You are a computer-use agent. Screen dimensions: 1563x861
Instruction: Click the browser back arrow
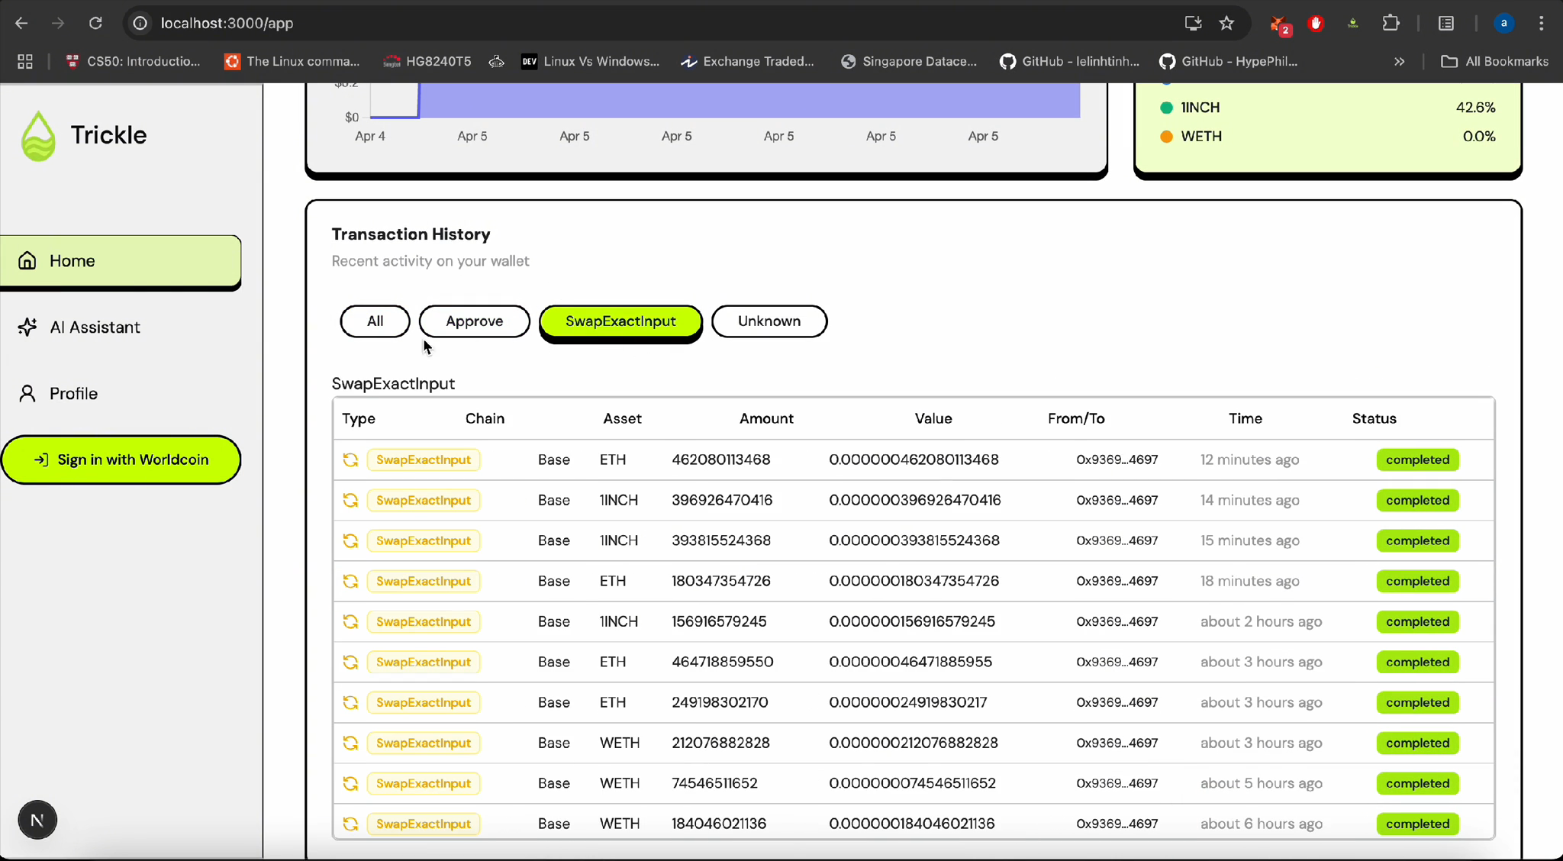pos(21,23)
